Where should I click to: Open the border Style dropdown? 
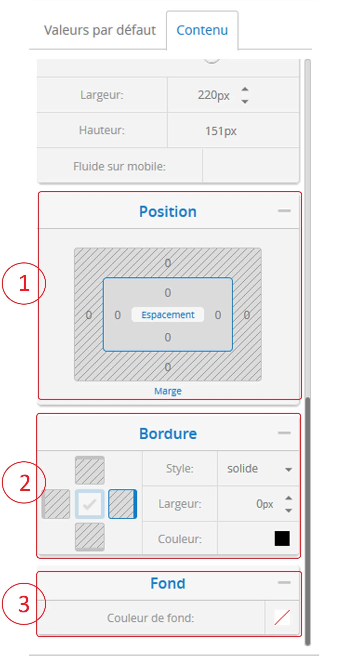click(x=259, y=469)
